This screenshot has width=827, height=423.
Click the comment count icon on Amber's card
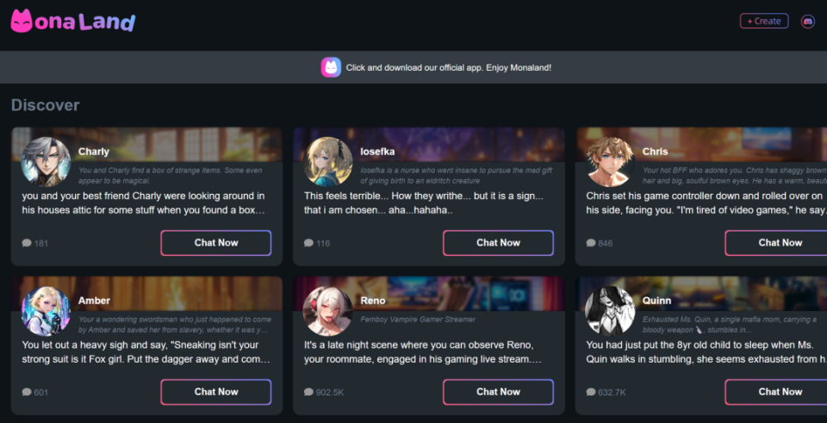[27, 392]
